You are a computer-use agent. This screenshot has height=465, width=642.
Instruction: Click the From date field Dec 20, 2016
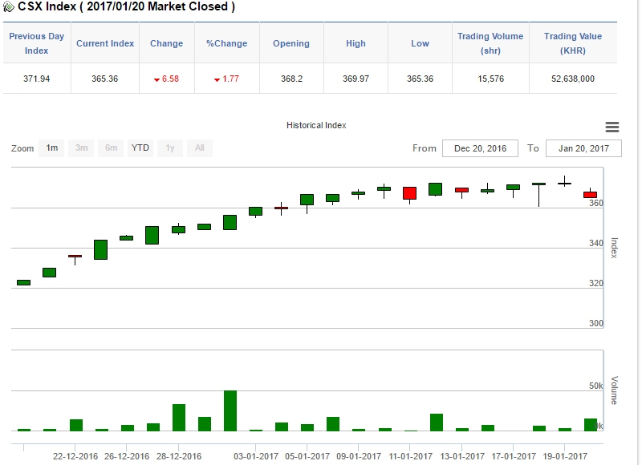click(480, 149)
